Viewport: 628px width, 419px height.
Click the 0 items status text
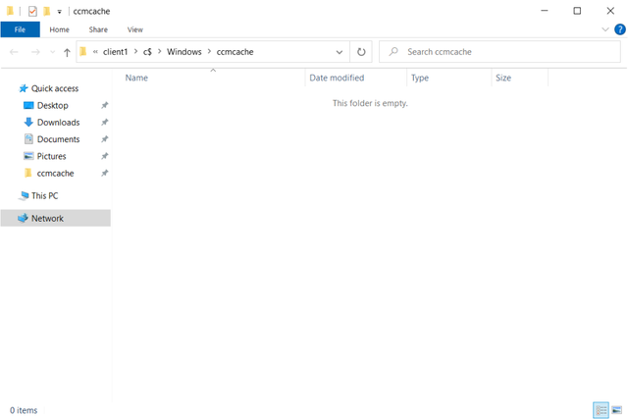(x=24, y=410)
